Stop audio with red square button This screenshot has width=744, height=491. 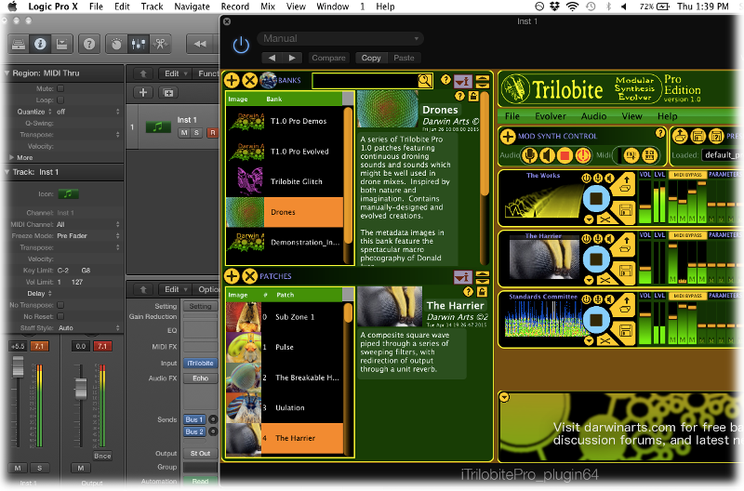565,155
